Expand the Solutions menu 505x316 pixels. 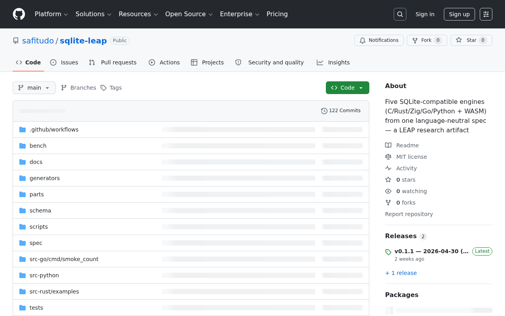(x=94, y=14)
